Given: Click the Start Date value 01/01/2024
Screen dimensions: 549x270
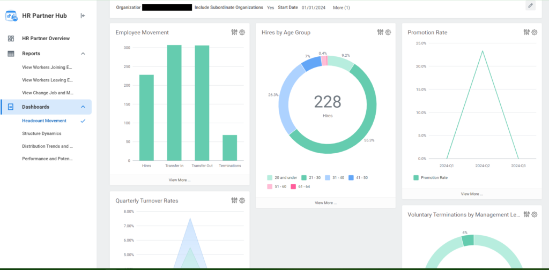Looking at the screenshot, I should tap(313, 7).
